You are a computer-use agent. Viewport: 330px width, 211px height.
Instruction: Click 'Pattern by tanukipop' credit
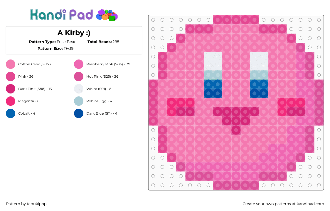(x=26, y=204)
